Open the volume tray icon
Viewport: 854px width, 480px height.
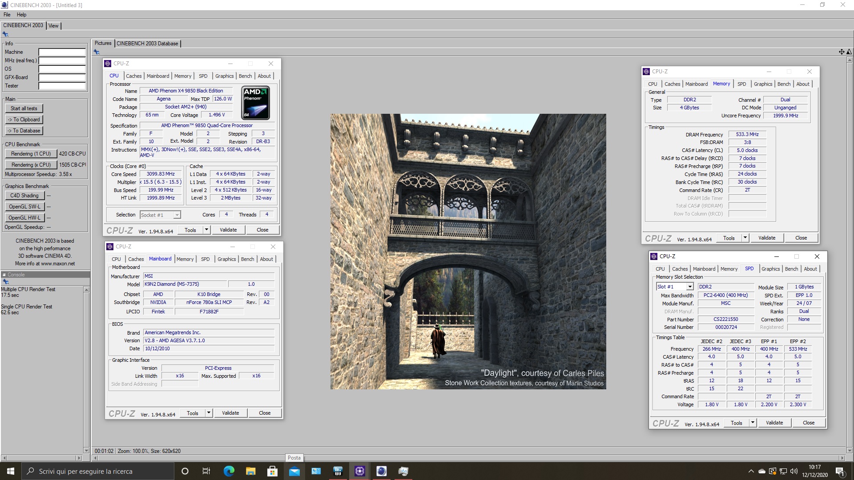(794, 471)
